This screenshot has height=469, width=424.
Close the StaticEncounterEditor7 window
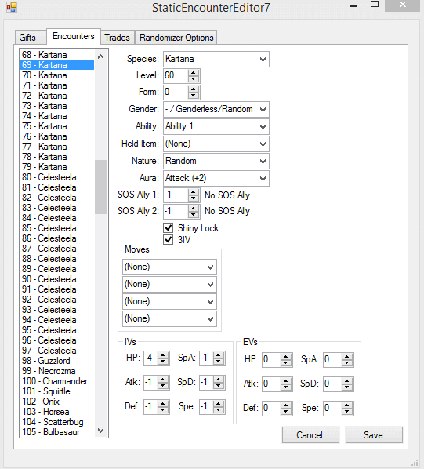click(x=403, y=5)
